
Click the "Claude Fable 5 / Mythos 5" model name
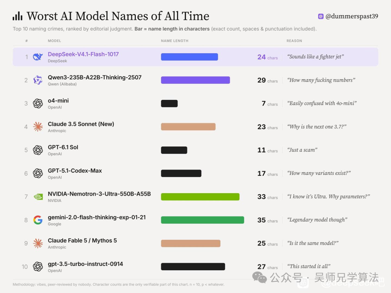coord(82,241)
